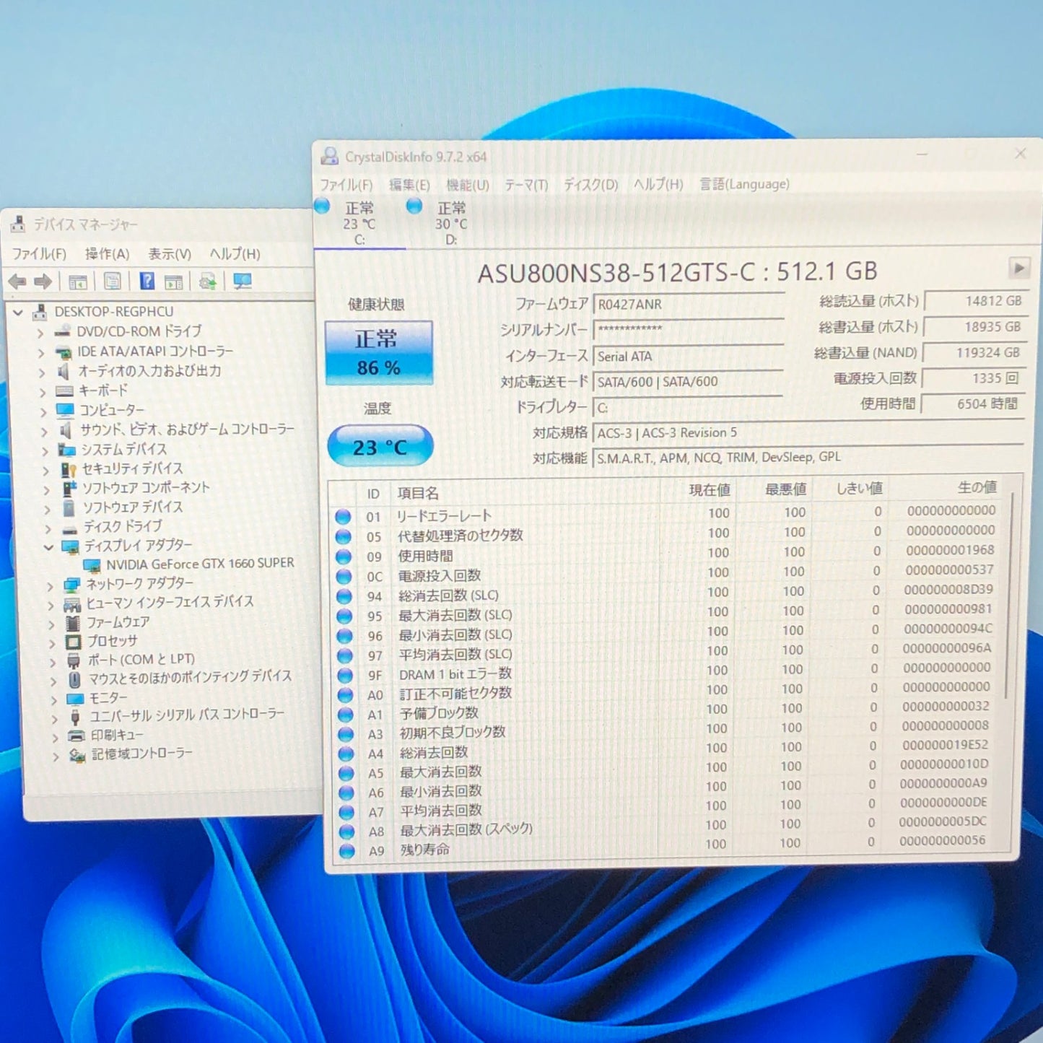Click the status orb for ID A9 row
Screen dimensions: 1043x1043
pyautogui.click(x=347, y=851)
